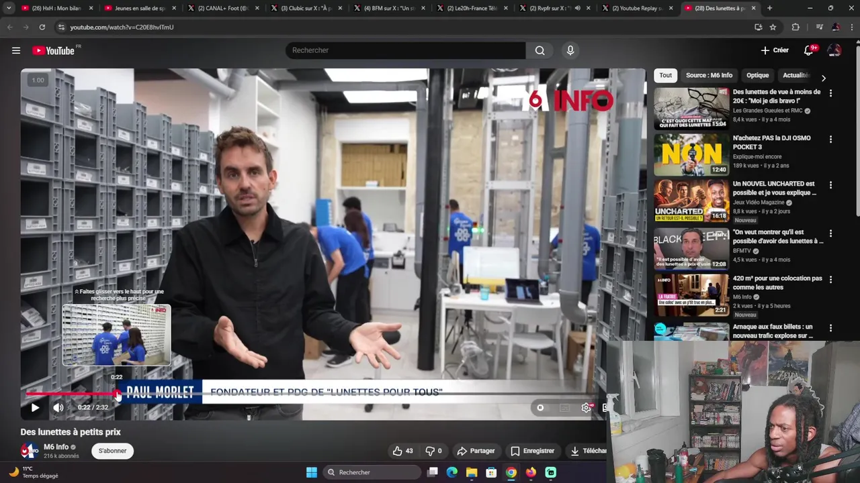Image resolution: width=860 pixels, height=483 pixels.
Task: Open the DJI OSMO POCKET 3 video thumbnail
Action: pyautogui.click(x=691, y=155)
